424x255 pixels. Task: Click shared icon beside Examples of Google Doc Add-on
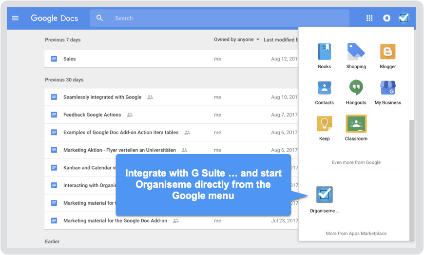point(187,132)
